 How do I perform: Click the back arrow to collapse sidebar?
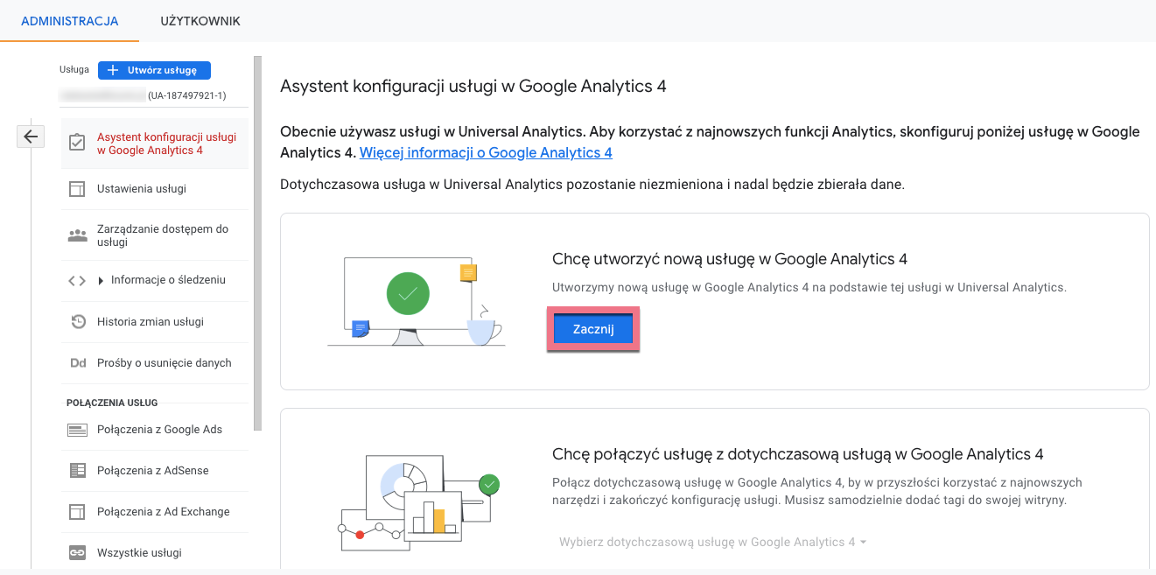tap(31, 137)
